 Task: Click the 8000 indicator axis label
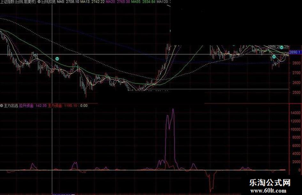click(297, 137)
